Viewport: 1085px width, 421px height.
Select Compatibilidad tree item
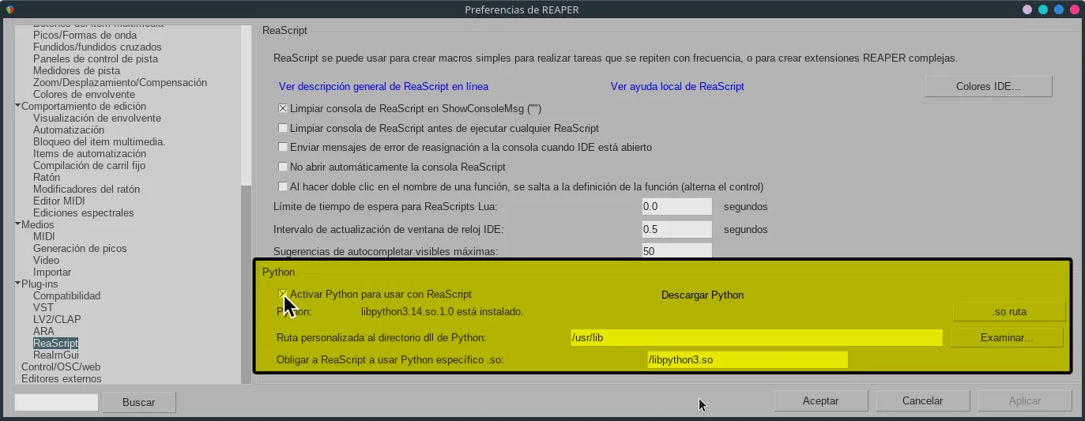point(66,296)
